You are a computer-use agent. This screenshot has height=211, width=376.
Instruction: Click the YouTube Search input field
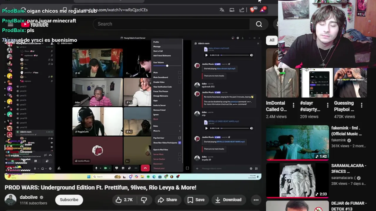pyautogui.click(x=171, y=24)
